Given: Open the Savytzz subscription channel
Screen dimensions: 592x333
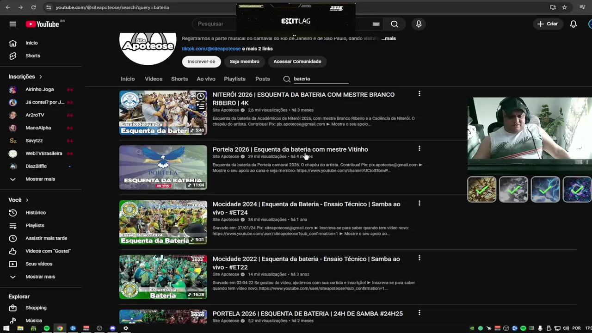Looking at the screenshot, I should pyautogui.click(x=34, y=141).
